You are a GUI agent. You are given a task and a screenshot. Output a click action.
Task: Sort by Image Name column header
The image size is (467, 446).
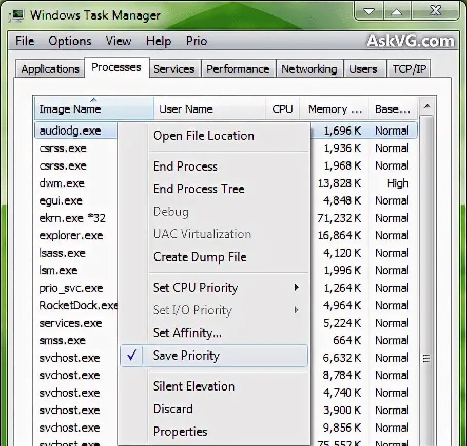tap(93, 109)
